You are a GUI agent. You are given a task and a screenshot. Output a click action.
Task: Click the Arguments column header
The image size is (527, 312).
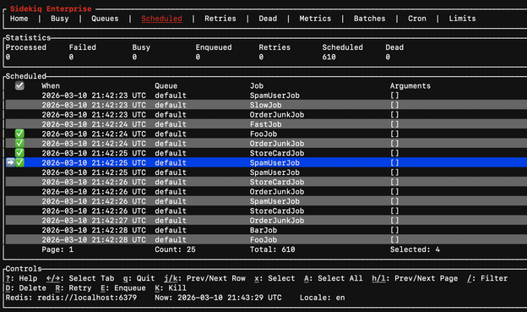tap(410, 86)
